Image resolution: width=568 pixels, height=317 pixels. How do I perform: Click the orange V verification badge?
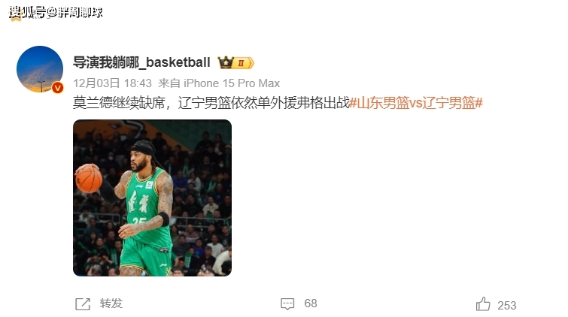pyautogui.click(x=57, y=88)
